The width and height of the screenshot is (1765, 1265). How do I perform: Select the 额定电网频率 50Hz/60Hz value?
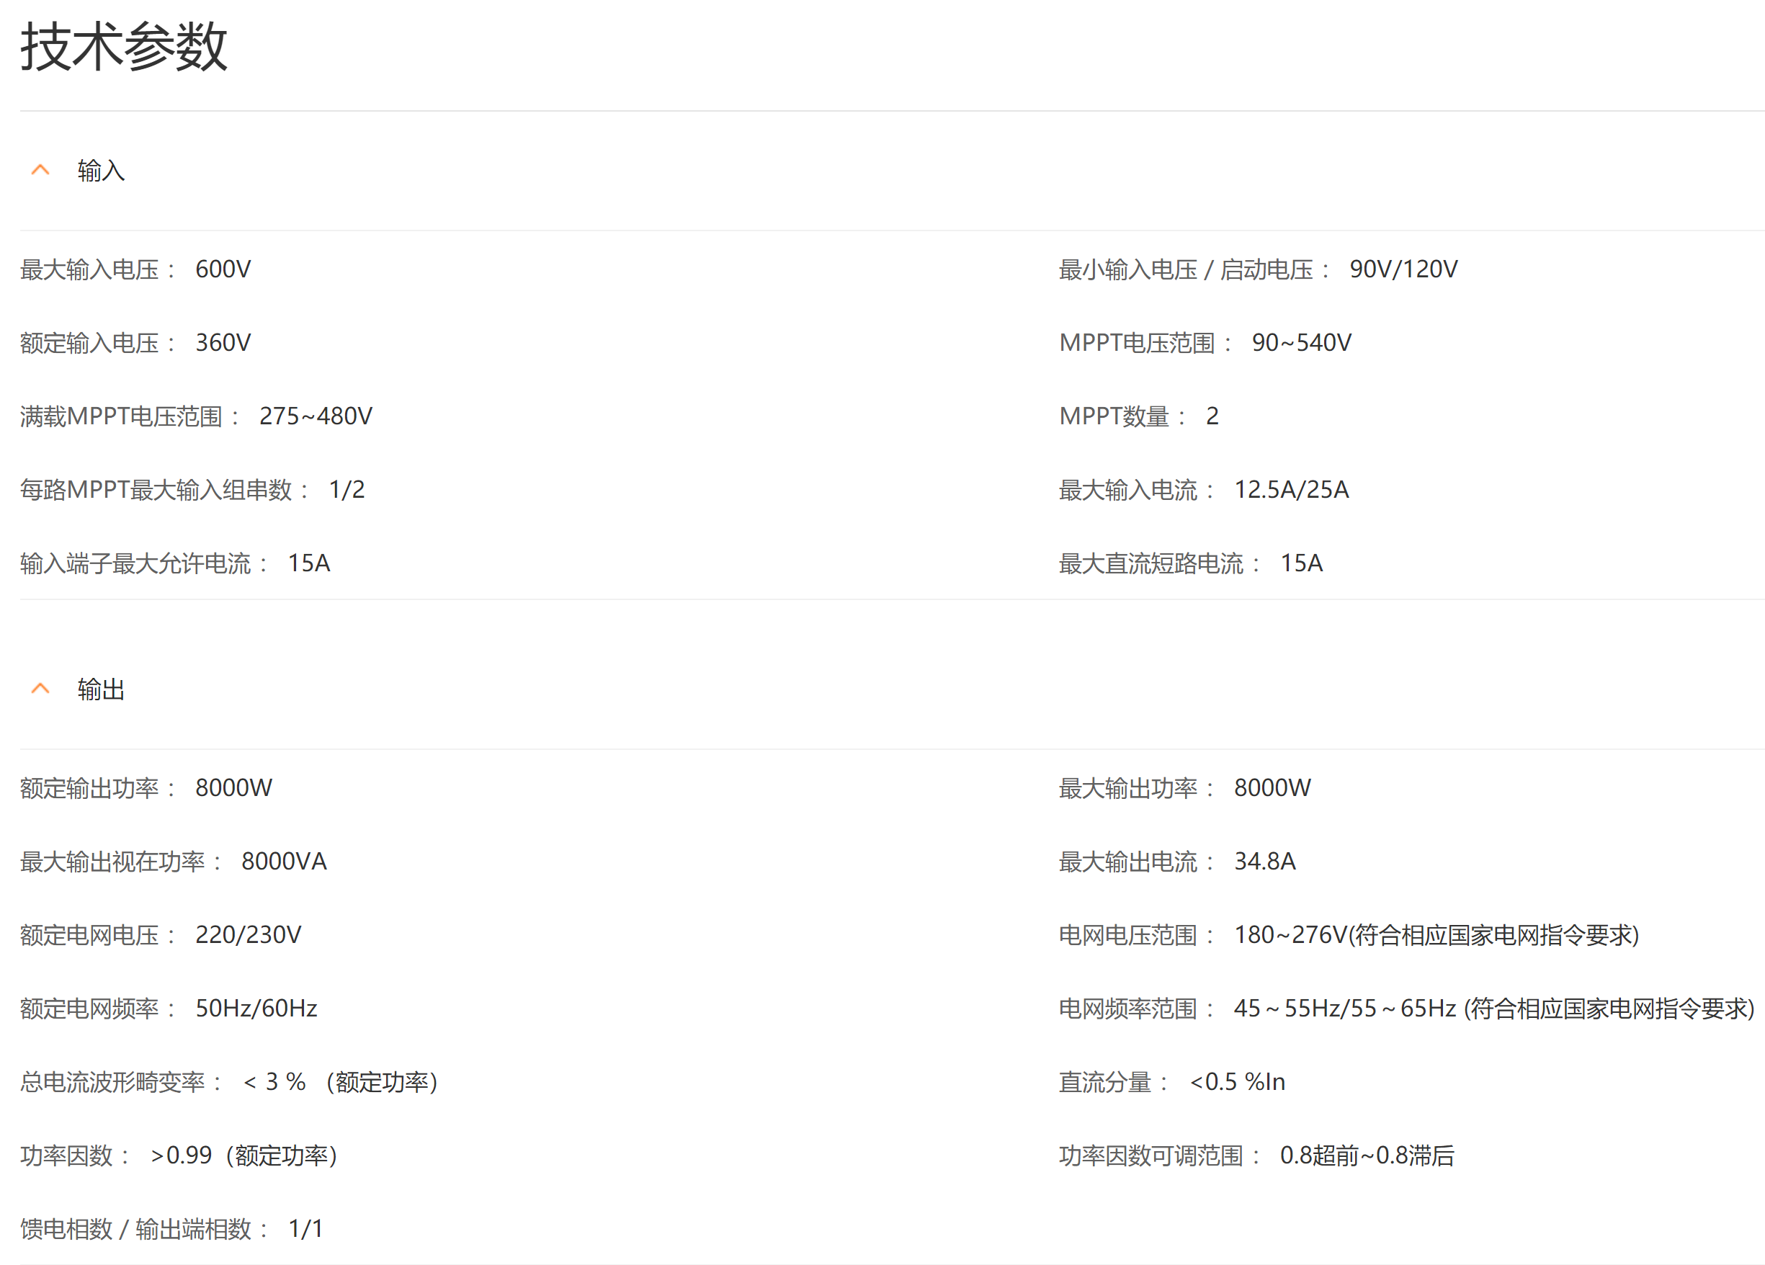(256, 1009)
